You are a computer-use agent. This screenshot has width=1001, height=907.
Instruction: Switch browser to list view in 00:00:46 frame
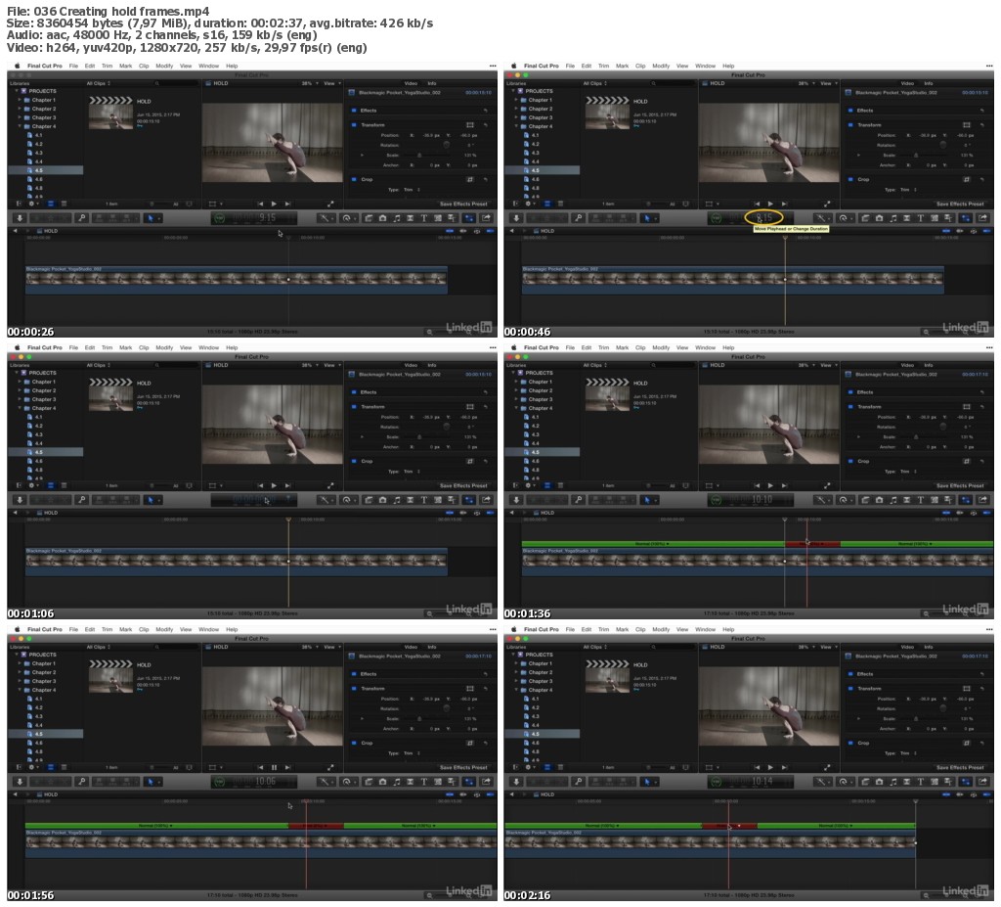[x=560, y=204]
